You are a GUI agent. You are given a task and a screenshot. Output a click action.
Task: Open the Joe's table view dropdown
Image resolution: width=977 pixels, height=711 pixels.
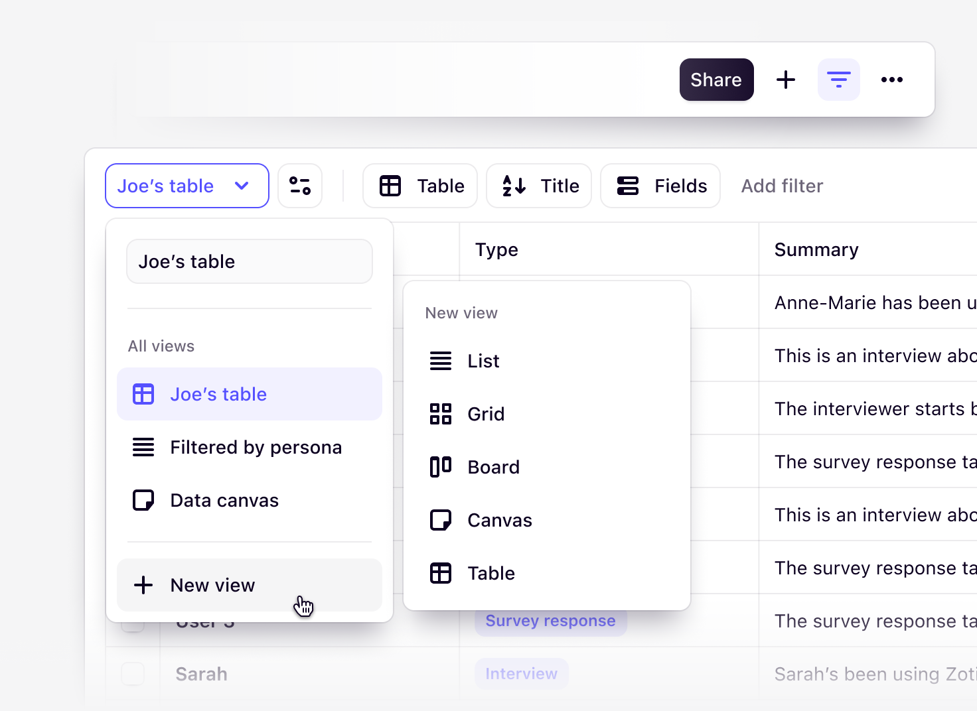coord(187,186)
